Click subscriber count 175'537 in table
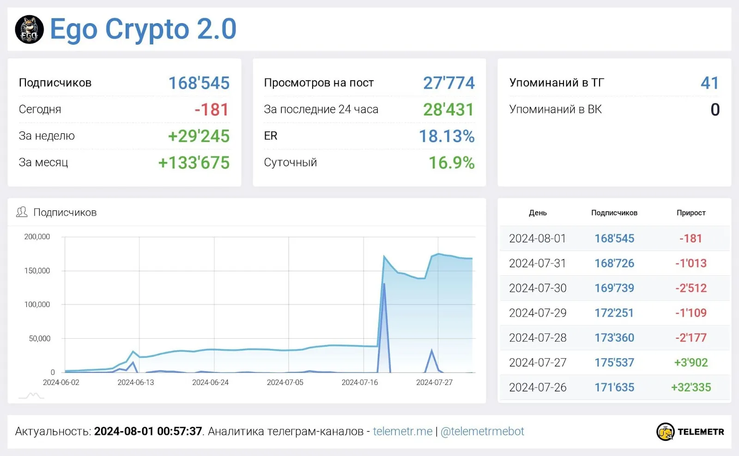This screenshot has width=739, height=456. click(614, 363)
